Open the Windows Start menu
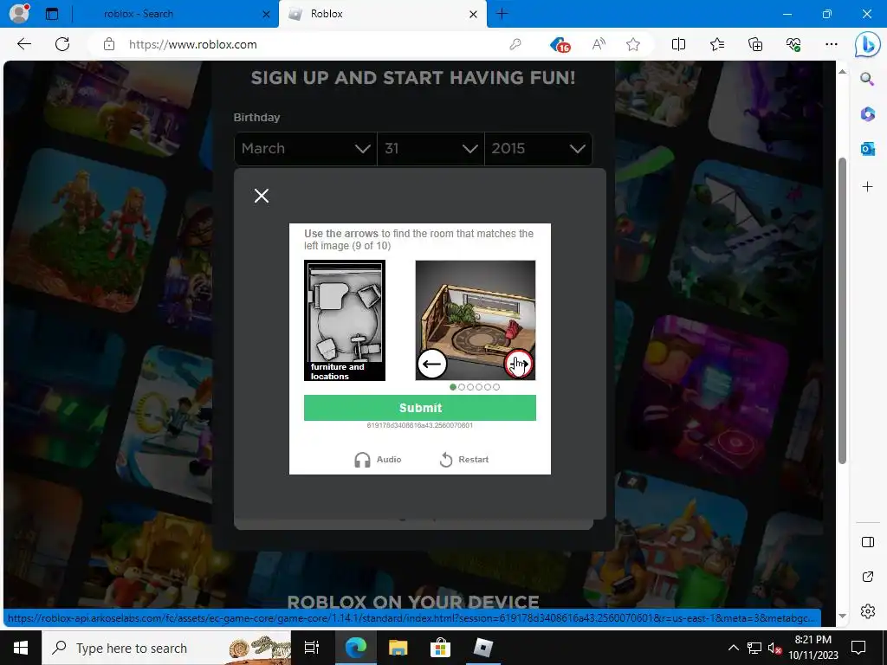This screenshot has height=665, width=887. (21, 648)
